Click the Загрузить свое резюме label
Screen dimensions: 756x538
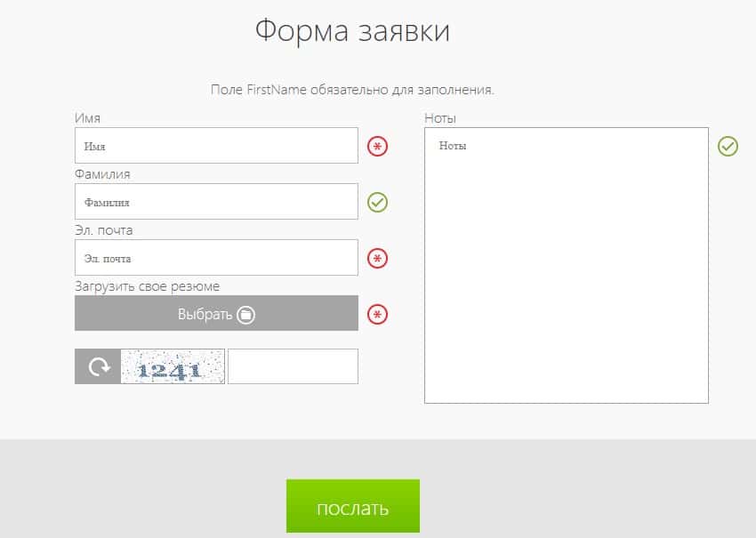pos(147,286)
